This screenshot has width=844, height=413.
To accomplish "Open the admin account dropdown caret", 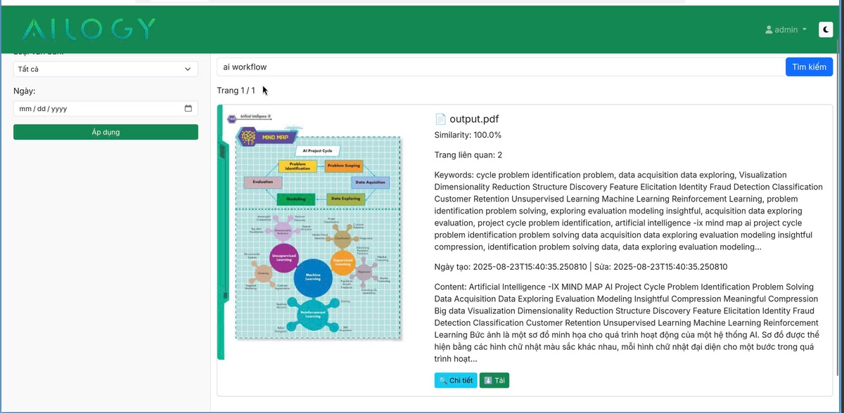I will (x=804, y=29).
